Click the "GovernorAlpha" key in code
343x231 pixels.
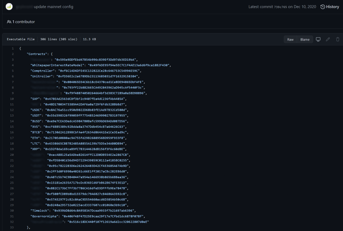43,216
